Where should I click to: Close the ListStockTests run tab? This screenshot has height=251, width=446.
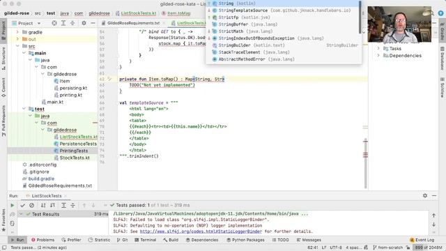pos(65,196)
